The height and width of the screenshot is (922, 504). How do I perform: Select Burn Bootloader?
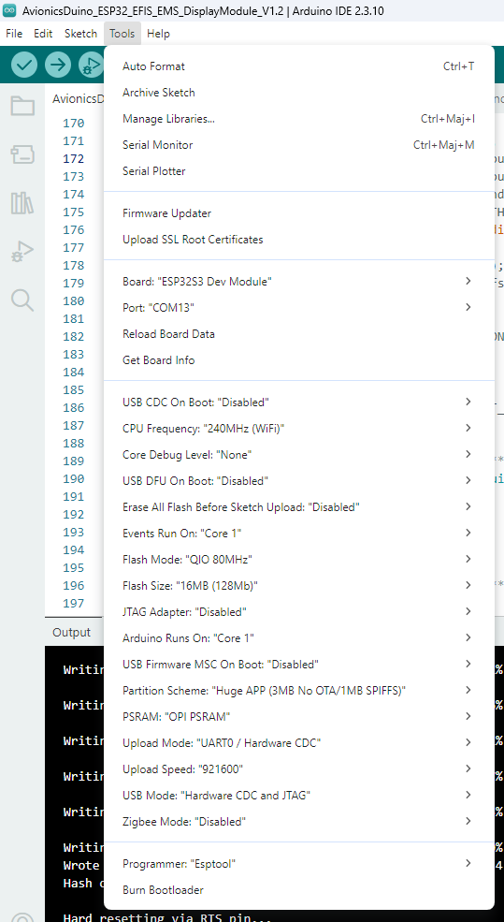click(299, 889)
